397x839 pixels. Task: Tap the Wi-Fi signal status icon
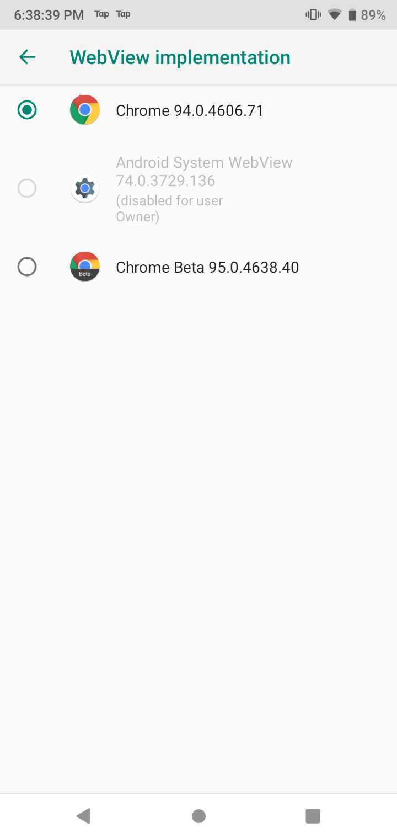click(x=334, y=15)
